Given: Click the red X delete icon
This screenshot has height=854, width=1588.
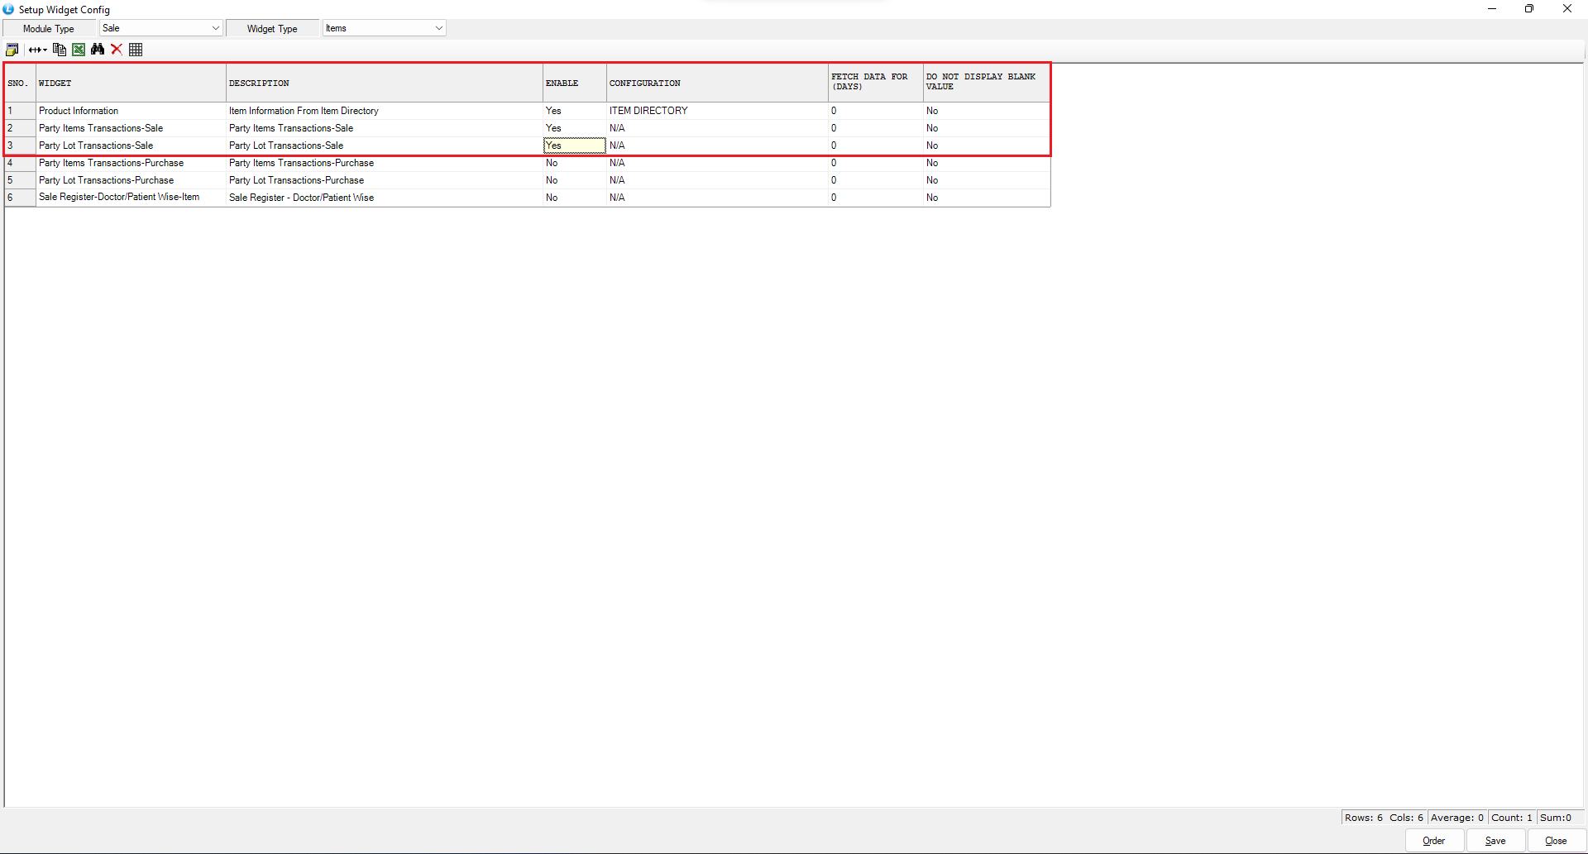Looking at the screenshot, I should [x=117, y=50].
